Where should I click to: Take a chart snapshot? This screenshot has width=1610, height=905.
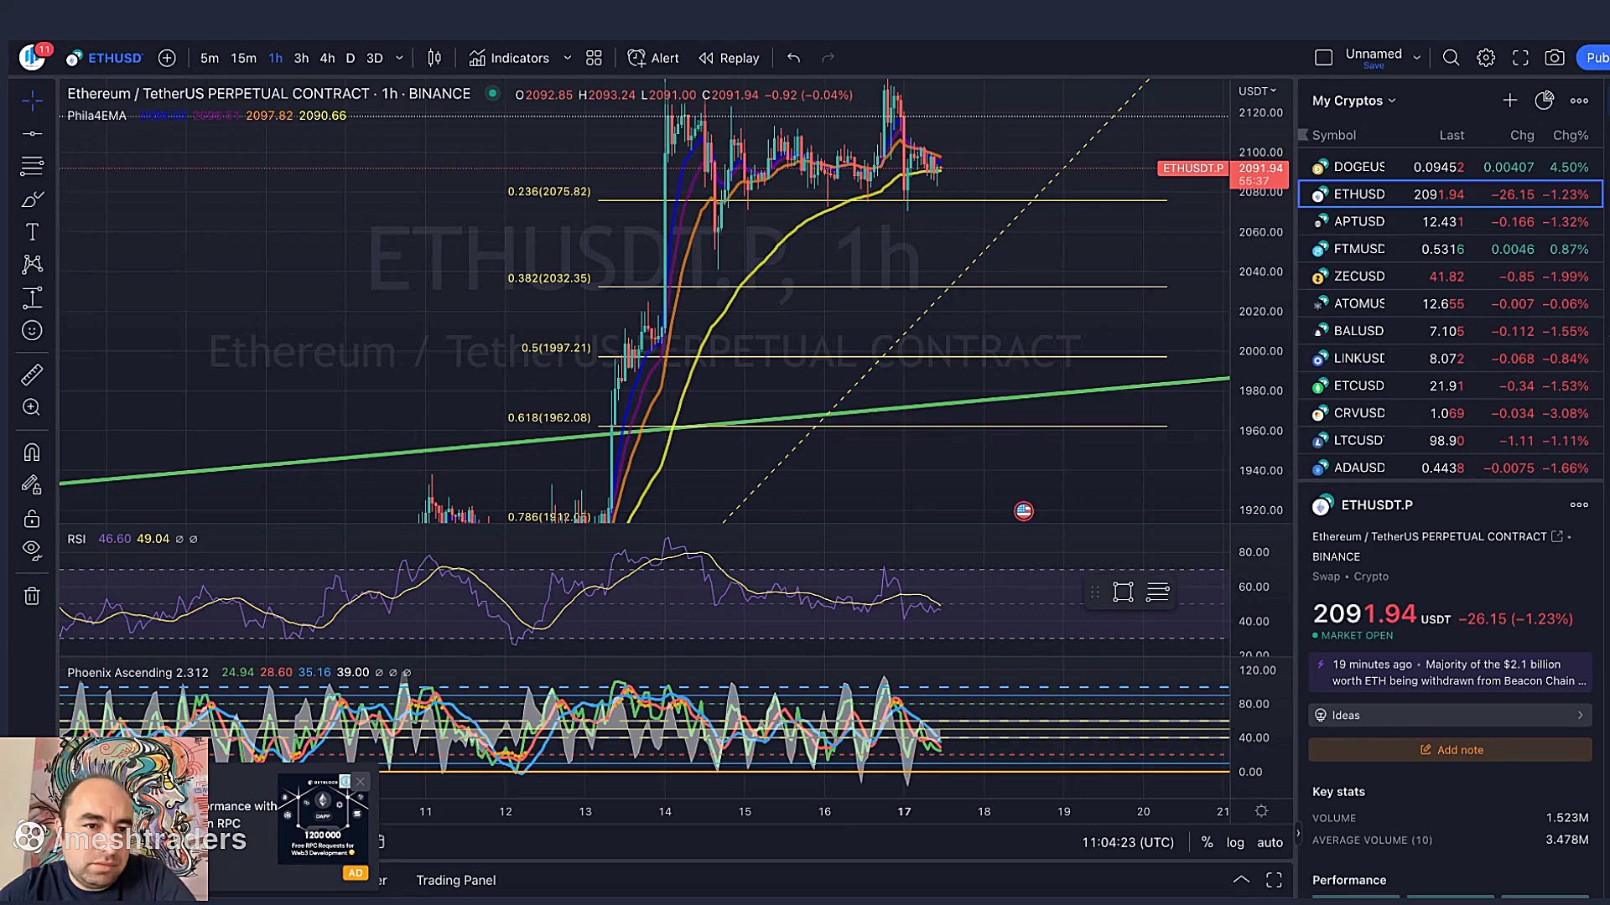(x=1555, y=58)
